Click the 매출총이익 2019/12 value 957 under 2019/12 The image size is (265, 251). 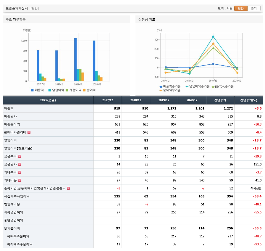click(x=173, y=124)
